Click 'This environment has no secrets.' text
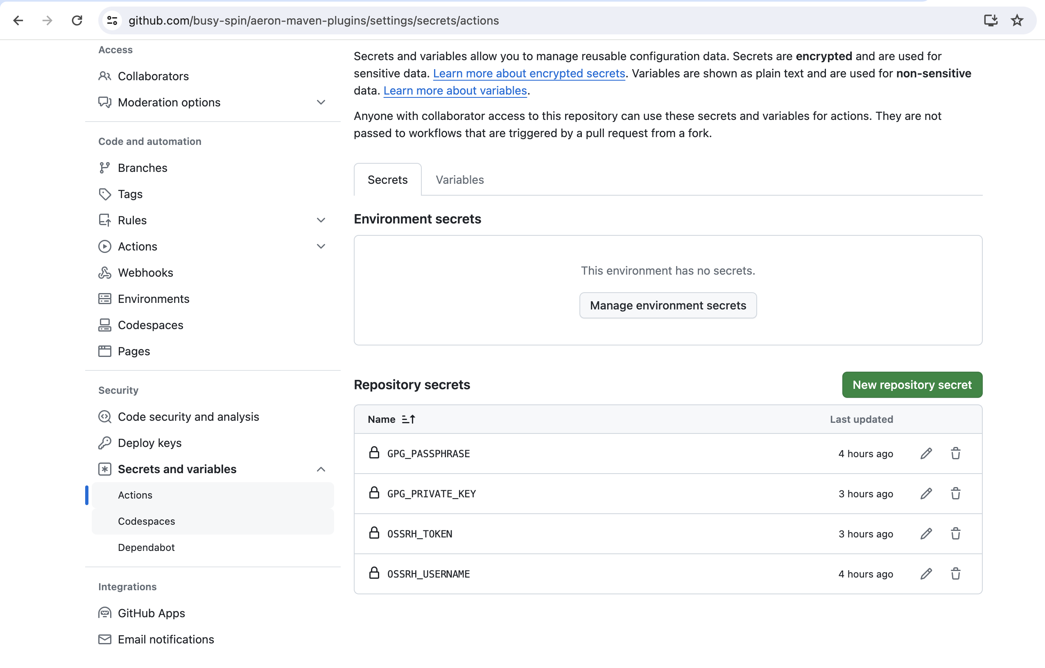This screenshot has width=1045, height=668. click(668, 271)
